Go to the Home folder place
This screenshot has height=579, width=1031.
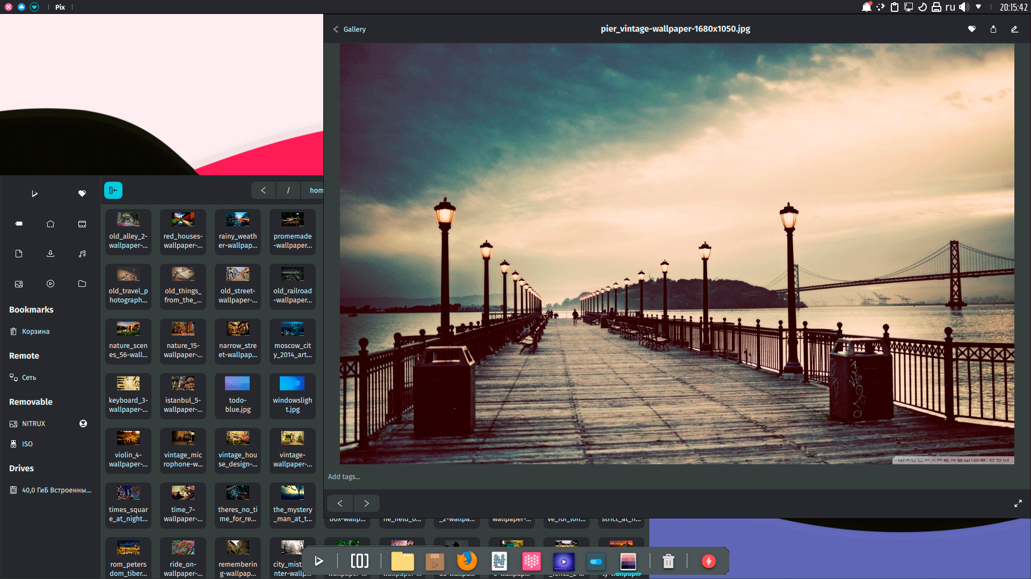click(x=50, y=224)
